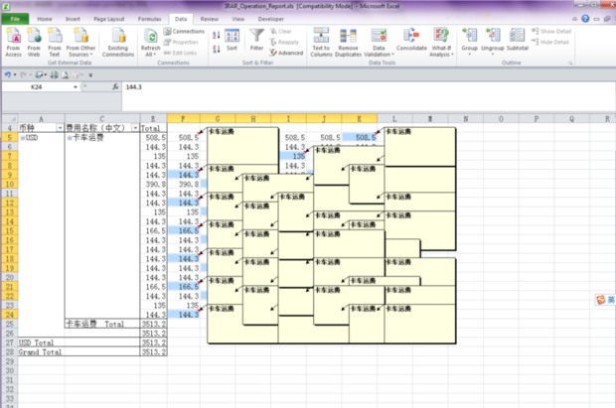Collapse the 卡车运费 pivot row group
This screenshot has width=616, height=408.
[x=69, y=139]
